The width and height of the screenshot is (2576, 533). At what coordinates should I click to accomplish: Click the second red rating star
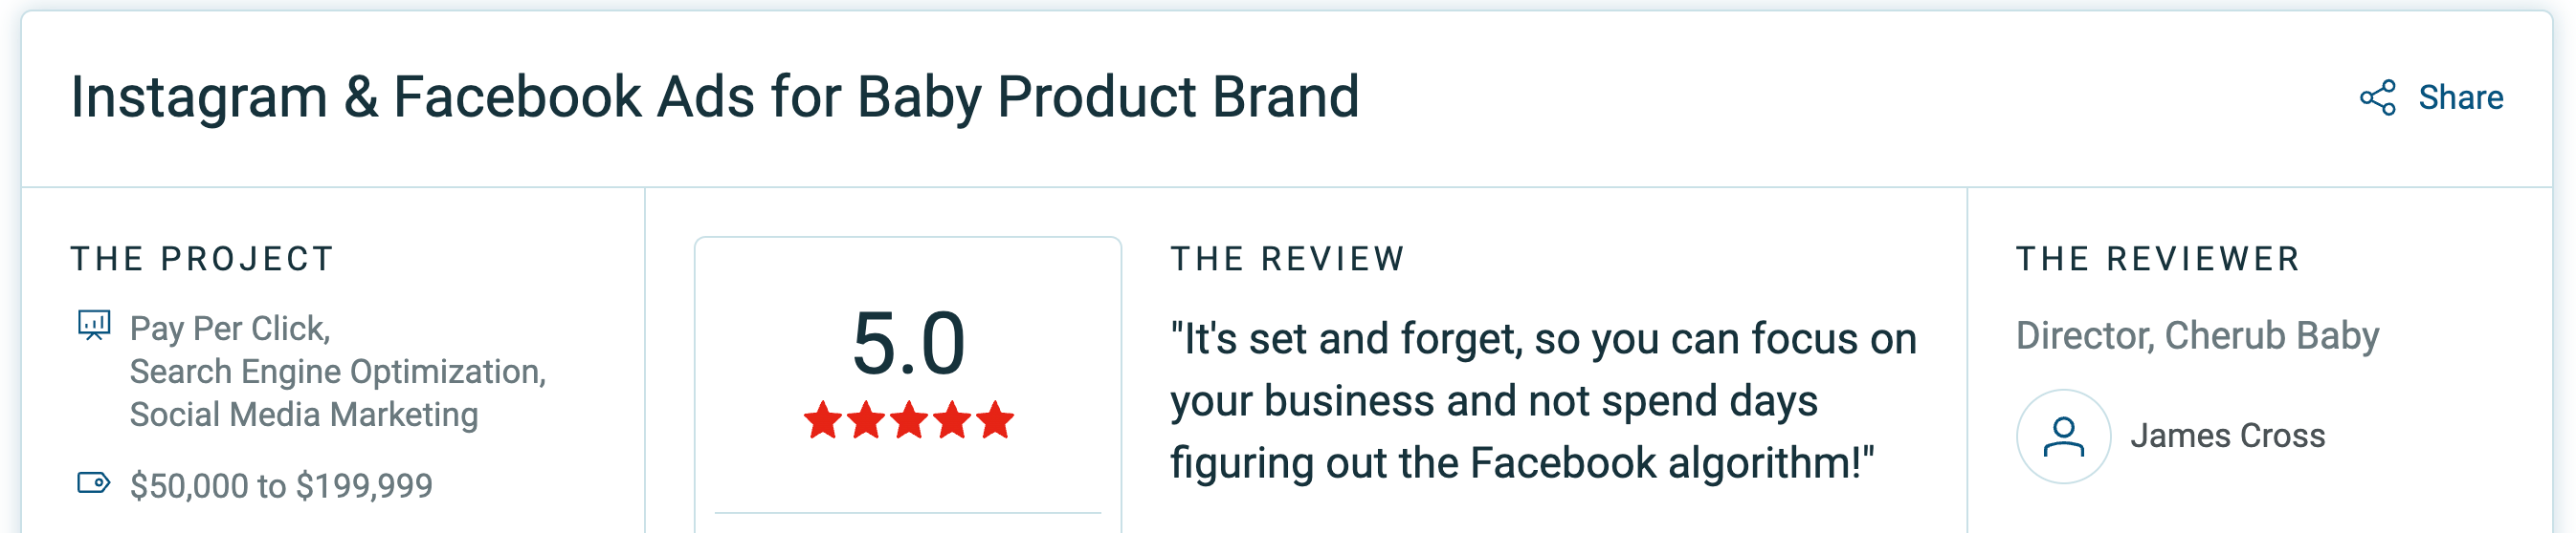(x=866, y=420)
